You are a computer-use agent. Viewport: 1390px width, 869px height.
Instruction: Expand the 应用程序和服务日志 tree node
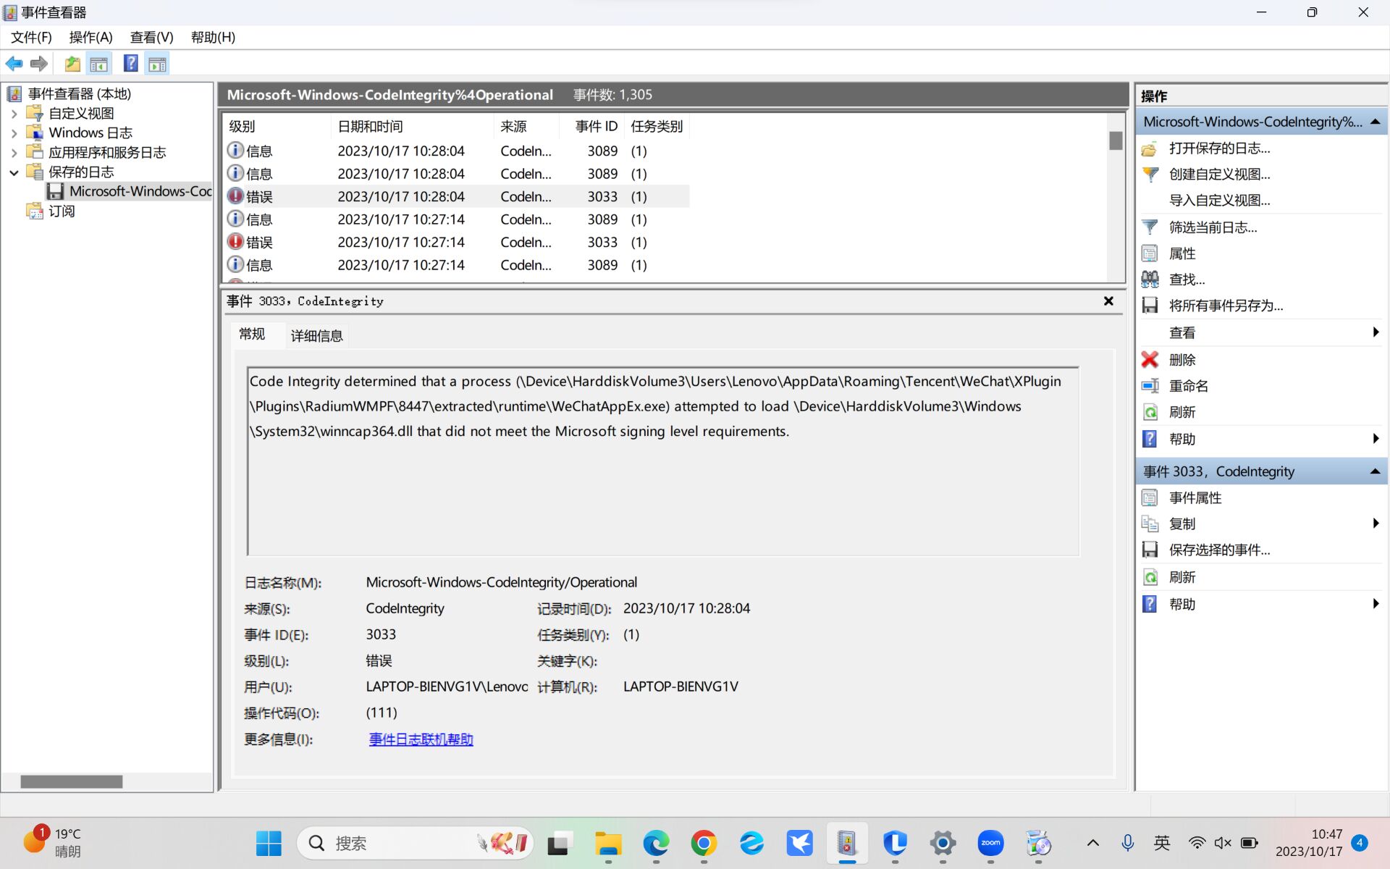[14, 153]
